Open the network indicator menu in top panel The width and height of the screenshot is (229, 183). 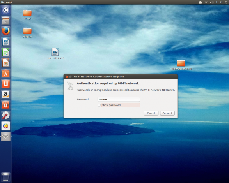click(206, 2)
